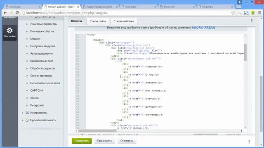
Task: Open Список мастеров in the sidebar
Action: pos(41,76)
